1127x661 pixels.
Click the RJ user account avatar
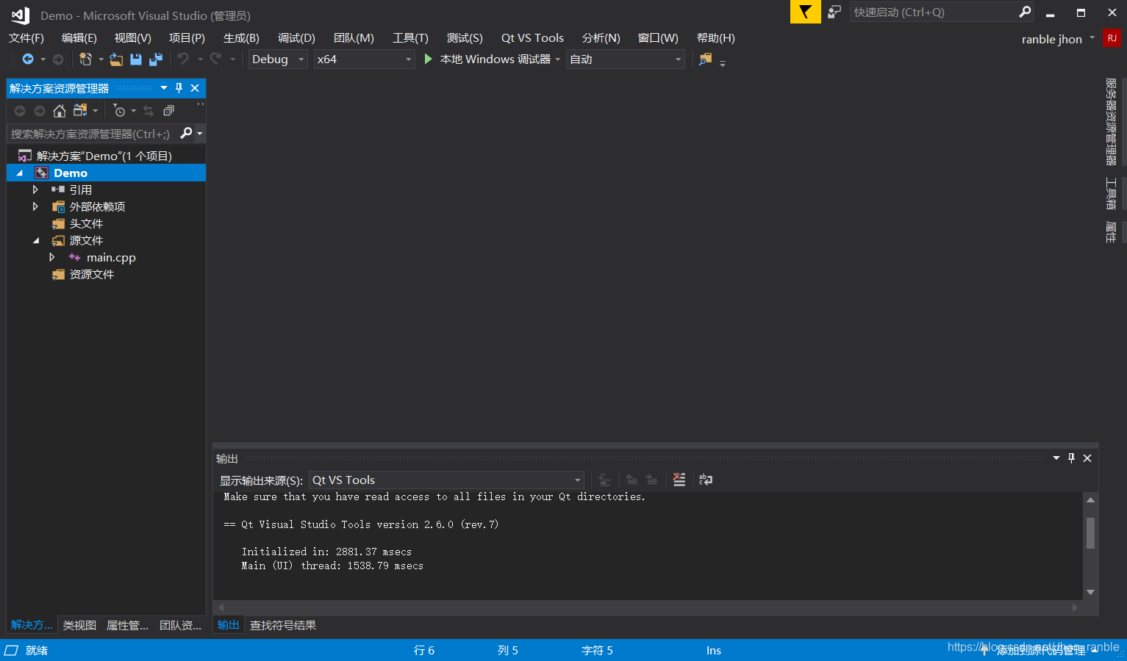click(1112, 38)
